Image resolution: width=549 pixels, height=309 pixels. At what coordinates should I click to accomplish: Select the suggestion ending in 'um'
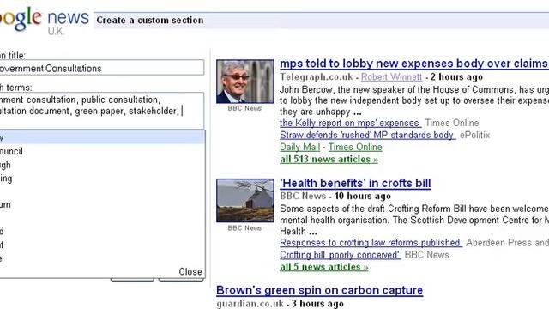pyautogui.click(x=102, y=204)
